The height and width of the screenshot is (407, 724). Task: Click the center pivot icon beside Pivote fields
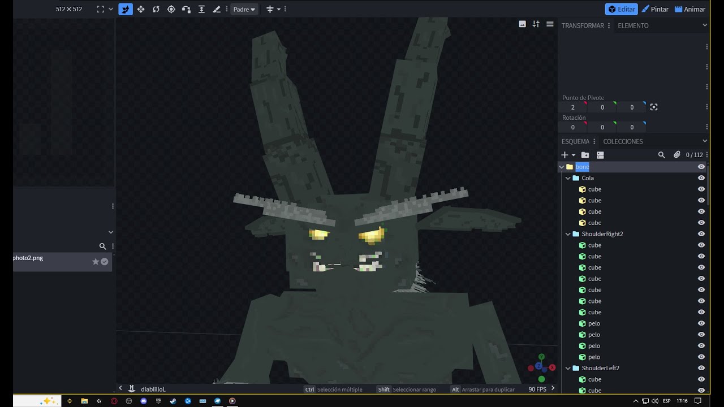pyautogui.click(x=654, y=107)
